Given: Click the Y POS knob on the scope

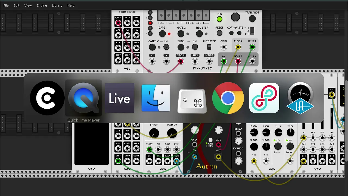Looking at the screenshot, I should click(266, 146).
